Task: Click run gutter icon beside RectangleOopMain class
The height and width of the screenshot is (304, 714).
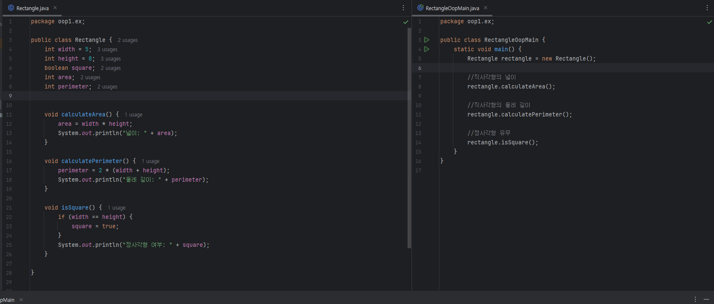Action: coord(427,40)
